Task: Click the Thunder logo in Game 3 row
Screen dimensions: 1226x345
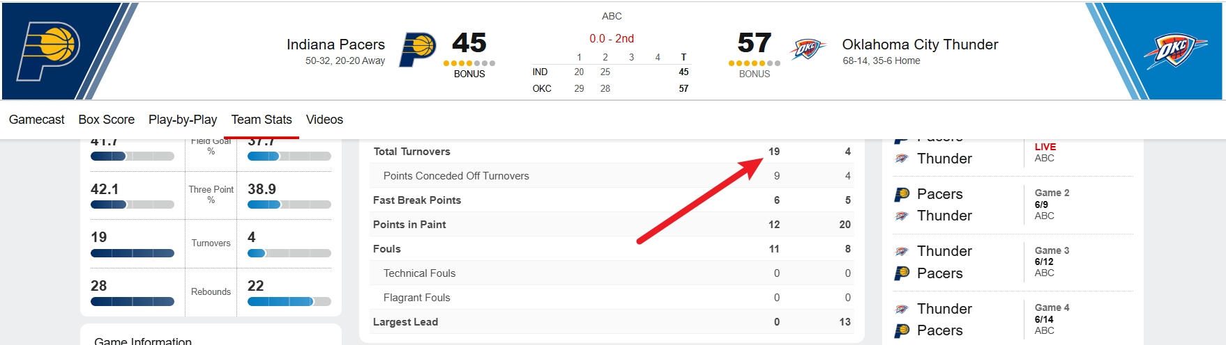Action: [x=902, y=251]
